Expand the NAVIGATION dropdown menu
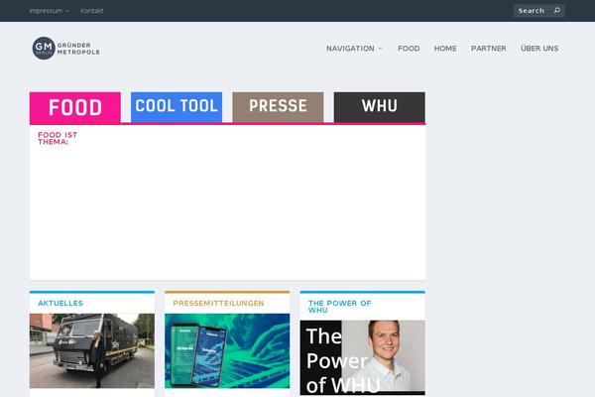595x397 pixels. coord(354,49)
